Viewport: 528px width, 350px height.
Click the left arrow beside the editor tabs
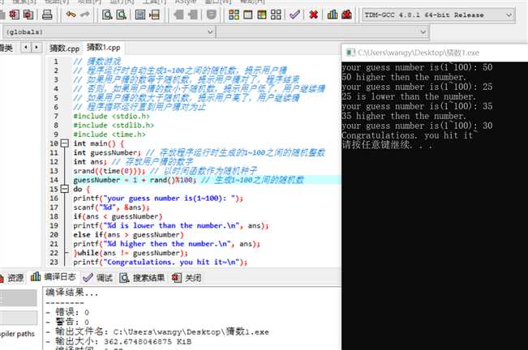26,48
